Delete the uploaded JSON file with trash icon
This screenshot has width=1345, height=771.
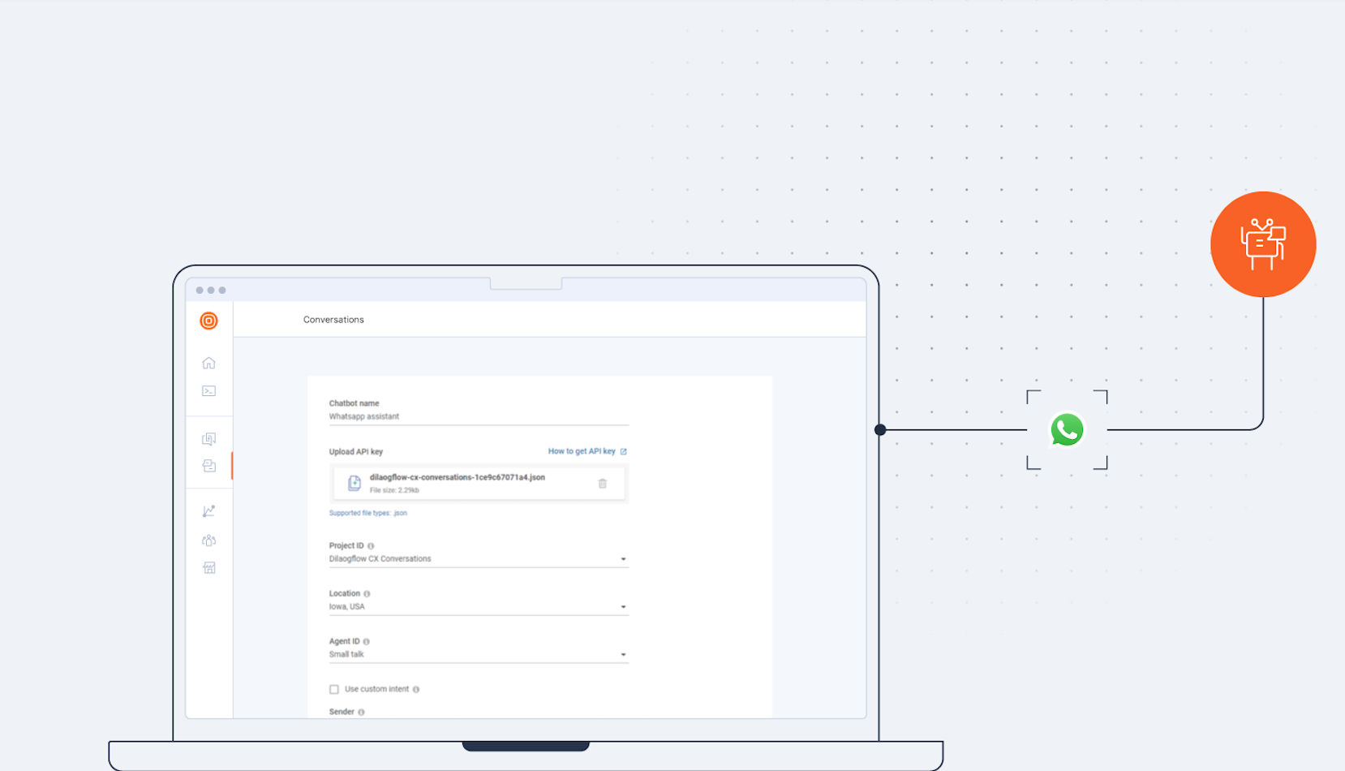(x=603, y=484)
